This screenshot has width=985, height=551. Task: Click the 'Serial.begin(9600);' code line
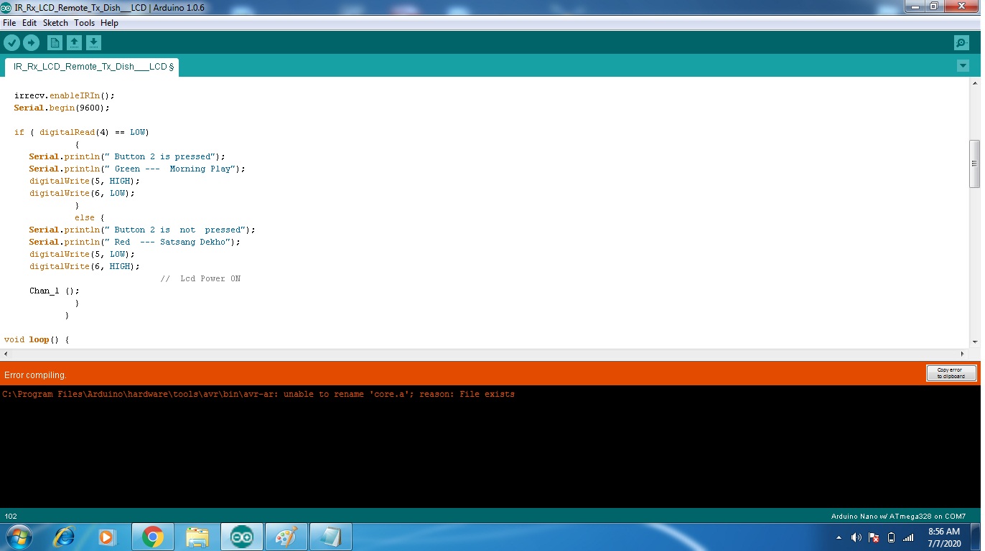[x=62, y=108]
